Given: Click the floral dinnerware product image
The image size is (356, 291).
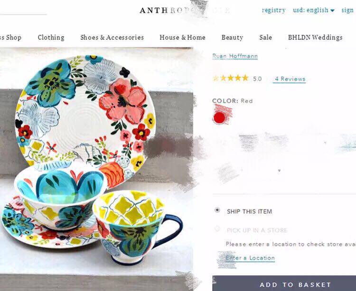Looking at the screenshot, I should click(96, 161).
